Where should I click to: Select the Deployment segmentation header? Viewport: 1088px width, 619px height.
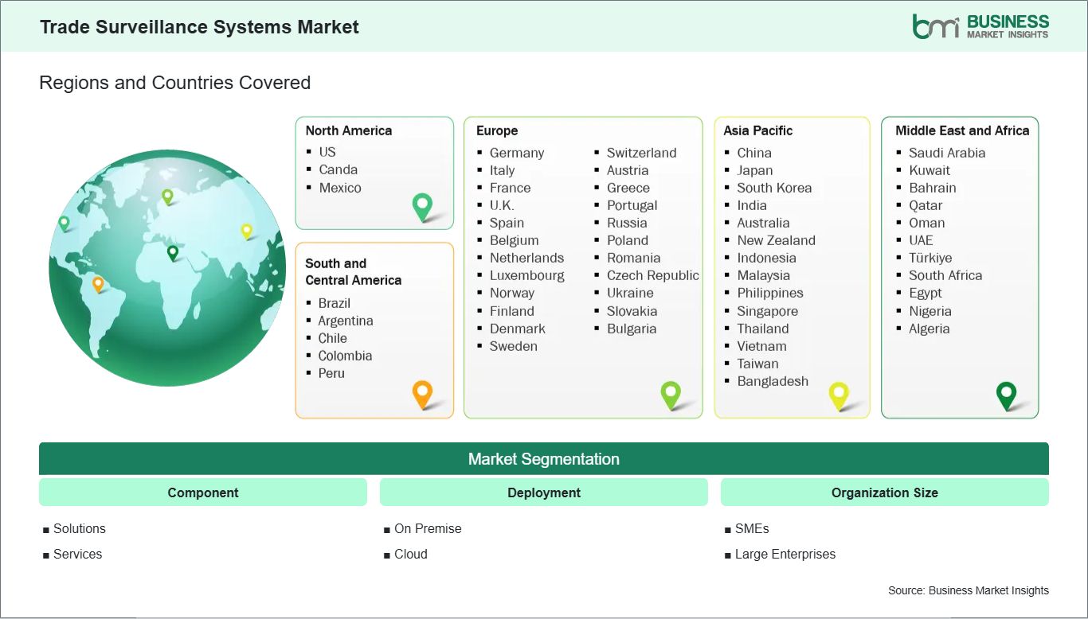pyautogui.click(x=544, y=492)
